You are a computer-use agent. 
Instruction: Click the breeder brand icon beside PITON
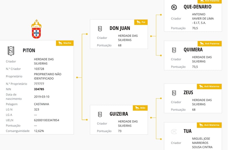pyautogui.click(x=11, y=51)
